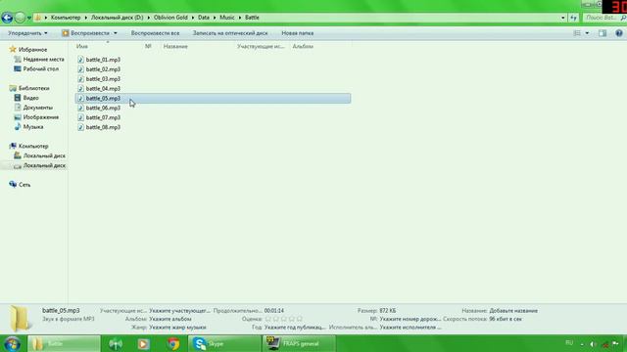The image size is (627, 352).
Task: Select the battle_04.mp3 file icon
Action: click(80, 88)
